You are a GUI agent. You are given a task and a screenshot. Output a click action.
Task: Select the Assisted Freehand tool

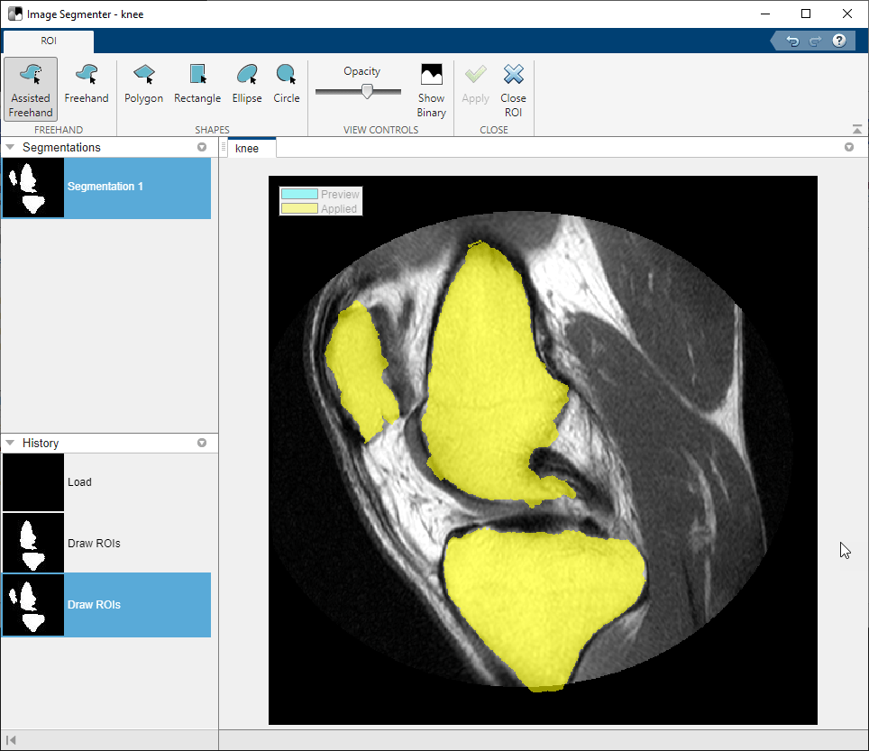coord(31,89)
